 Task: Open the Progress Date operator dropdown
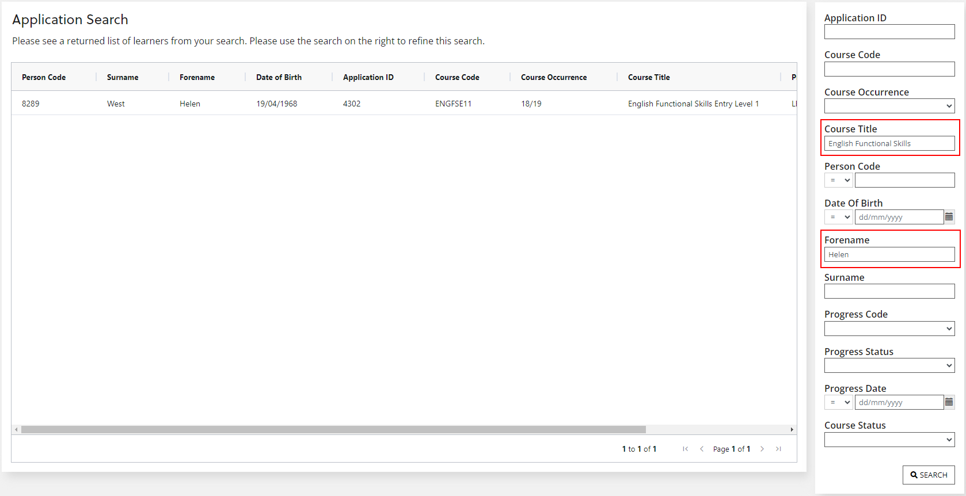coord(839,402)
